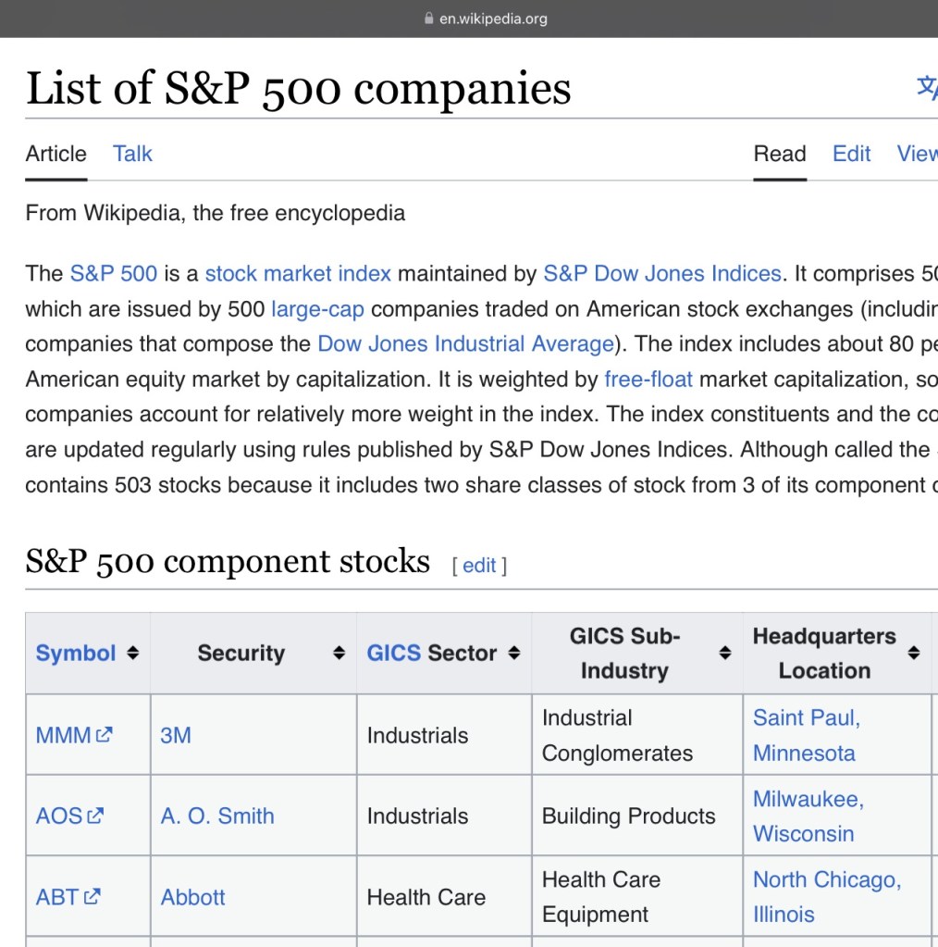Image resolution: width=938 pixels, height=947 pixels.
Task: Sort table by Security column arrows
Action: (x=339, y=654)
